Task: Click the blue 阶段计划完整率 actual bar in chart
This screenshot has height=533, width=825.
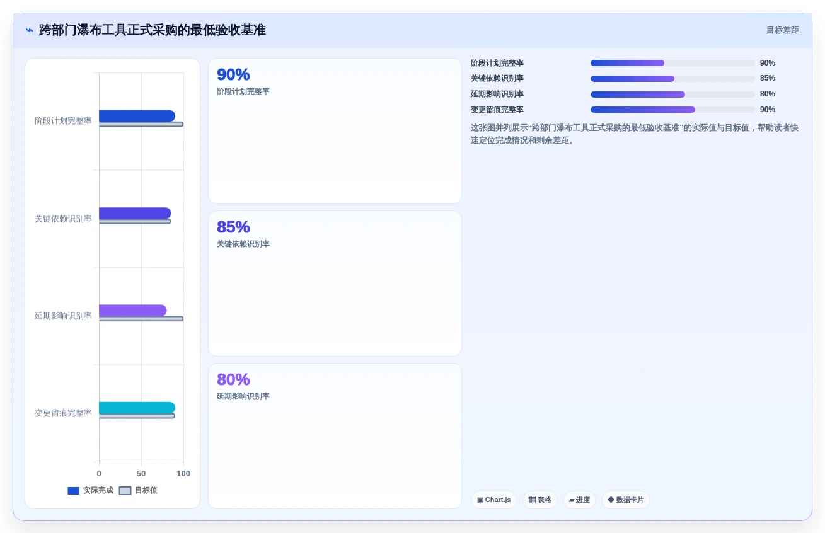Action: point(137,116)
